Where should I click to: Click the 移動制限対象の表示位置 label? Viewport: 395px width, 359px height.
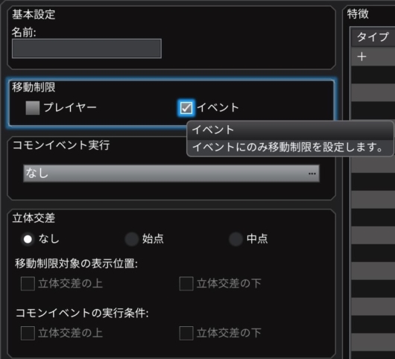click(x=76, y=264)
